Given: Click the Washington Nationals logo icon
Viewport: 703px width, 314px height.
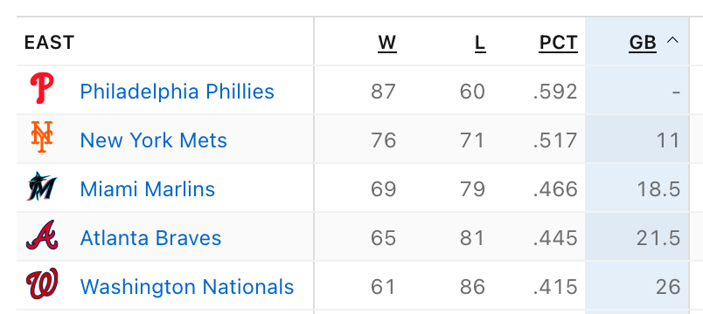Looking at the screenshot, I should [x=42, y=283].
